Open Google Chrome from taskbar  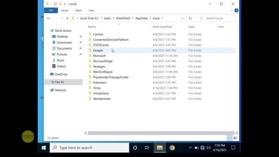(172, 147)
